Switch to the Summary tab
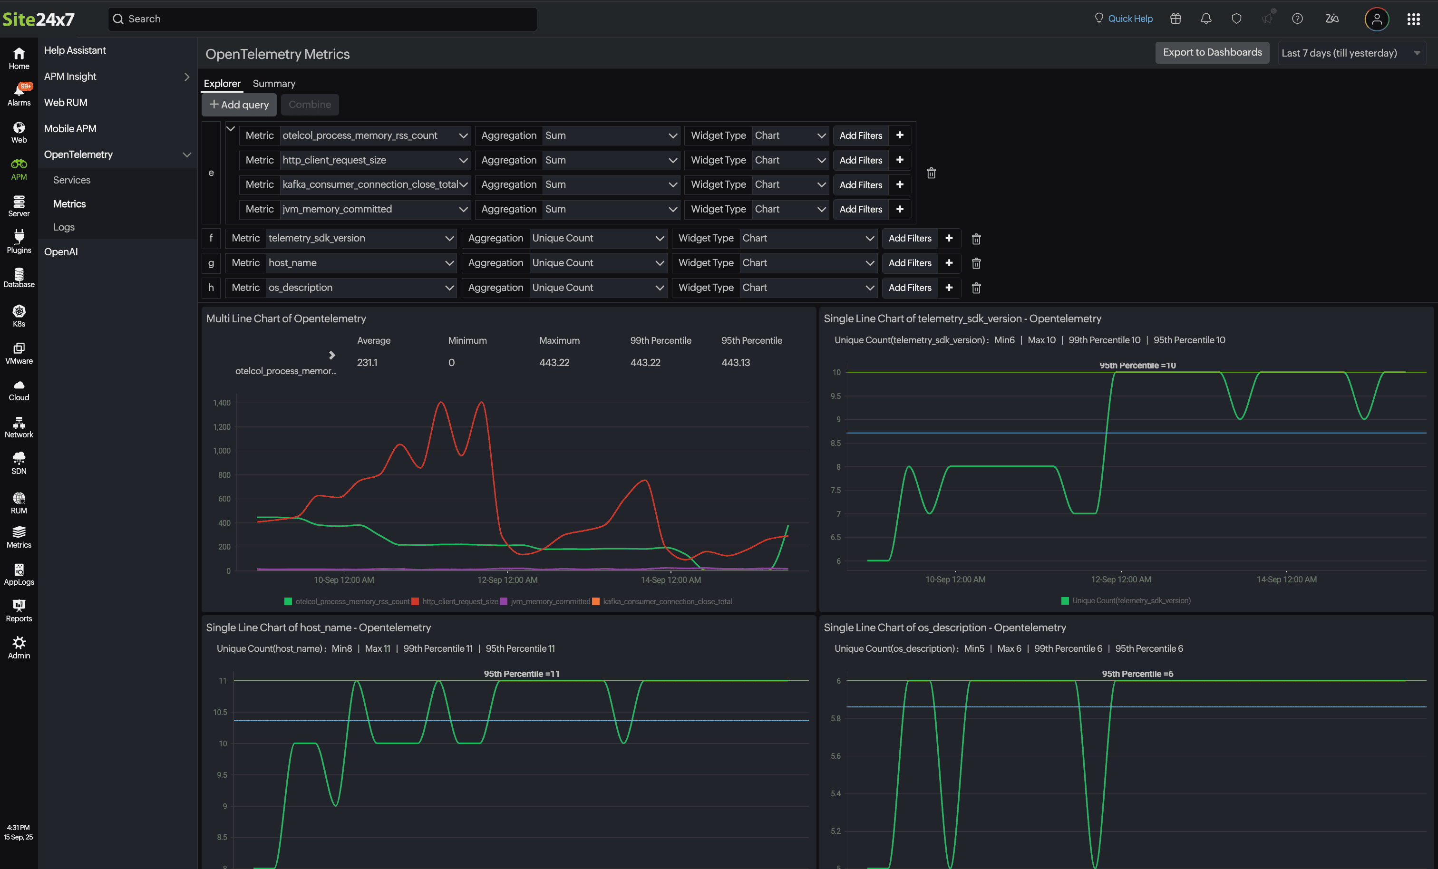 tap(274, 84)
